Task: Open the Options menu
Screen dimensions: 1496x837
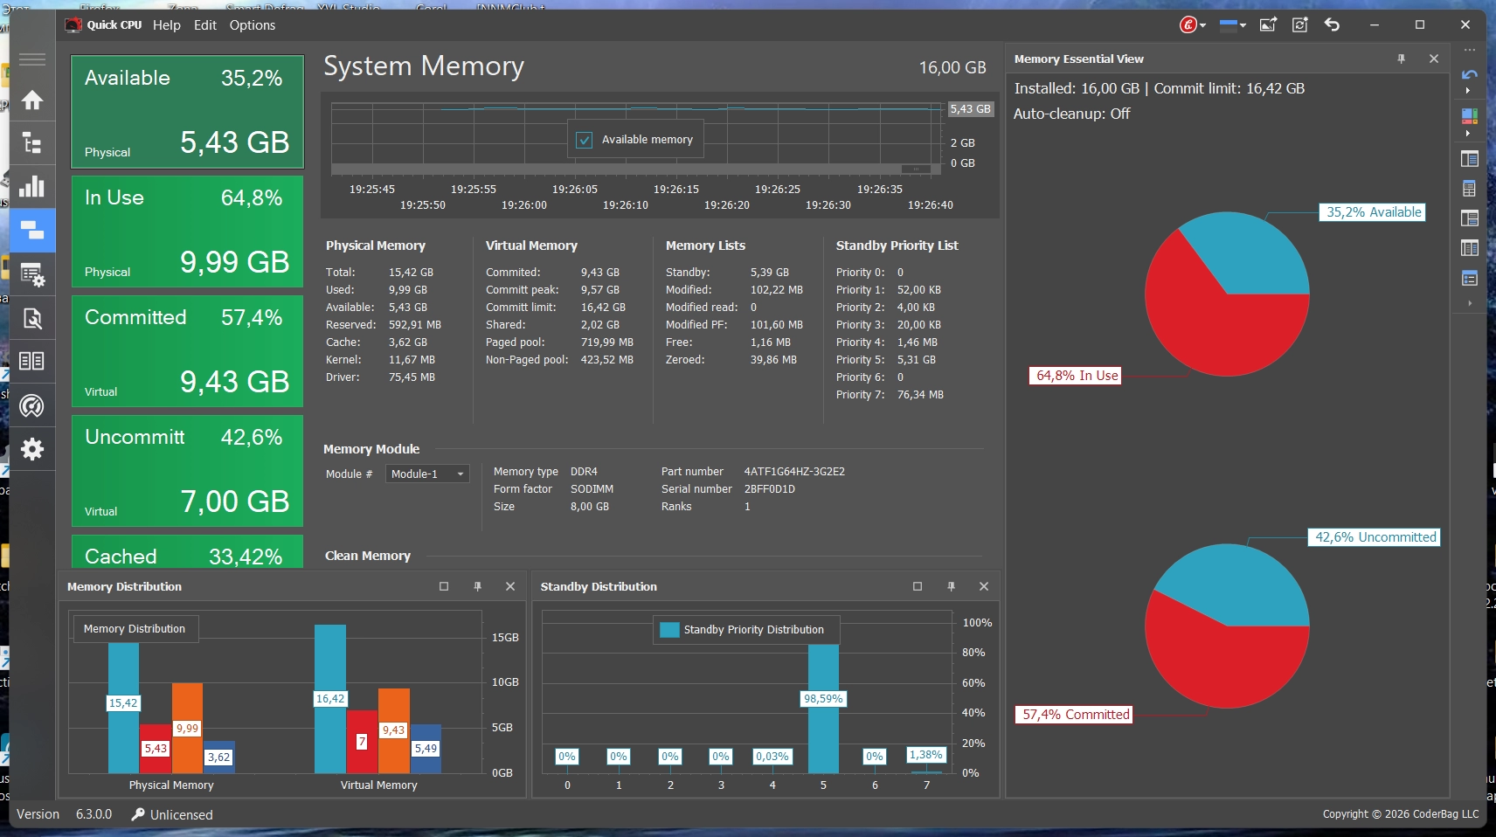Action: click(x=252, y=25)
